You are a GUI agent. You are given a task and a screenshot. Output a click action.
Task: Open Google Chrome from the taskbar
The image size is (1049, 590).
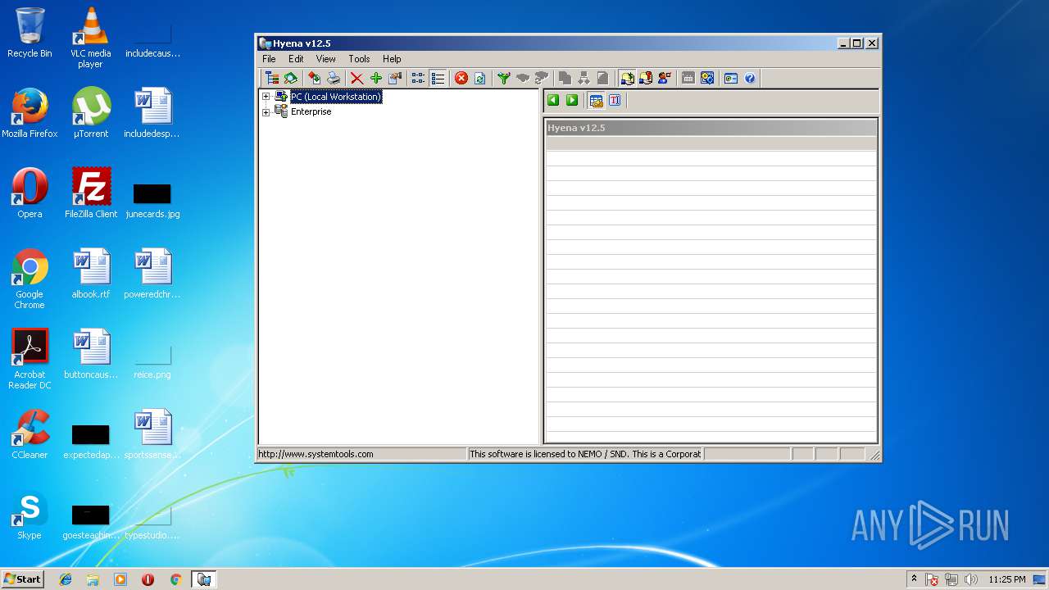175,579
